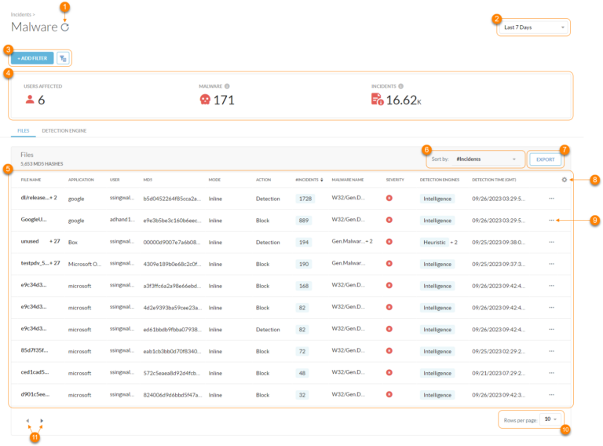The height and width of the screenshot is (446, 603).
Task: Click severity icon in unused row
Action: point(389,242)
